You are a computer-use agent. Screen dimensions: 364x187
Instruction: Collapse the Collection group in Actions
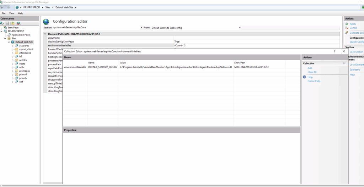[x=344, y=63]
